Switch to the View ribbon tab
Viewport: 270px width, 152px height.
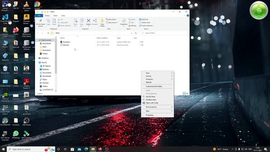click(63, 16)
